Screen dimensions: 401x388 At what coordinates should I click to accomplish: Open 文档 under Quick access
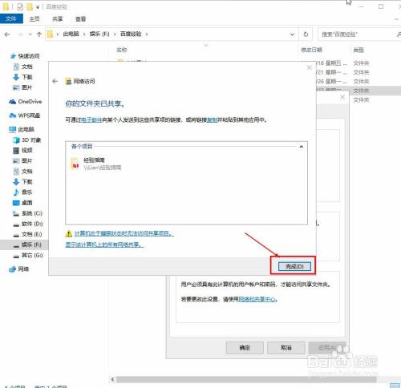(22, 67)
